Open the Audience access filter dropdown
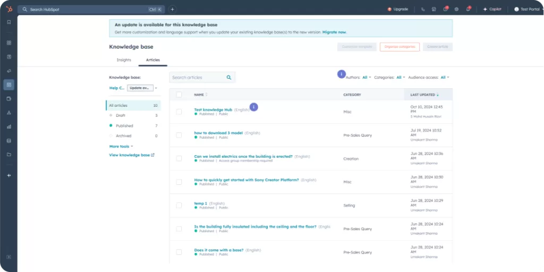This screenshot has height=272, width=544. (445, 78)
